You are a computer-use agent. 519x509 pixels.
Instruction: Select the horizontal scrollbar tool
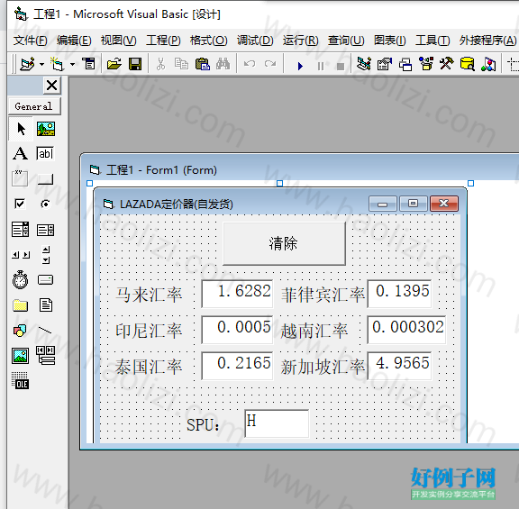pyautogui.click(x=20, y=254)
